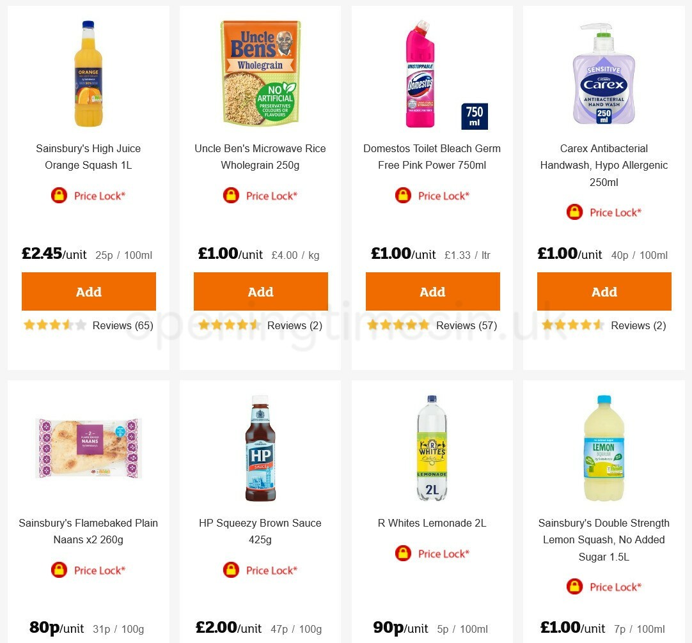
Task: Click the Price Lock padlock icon under Orange Squash
Action: (x=59, y=195)
